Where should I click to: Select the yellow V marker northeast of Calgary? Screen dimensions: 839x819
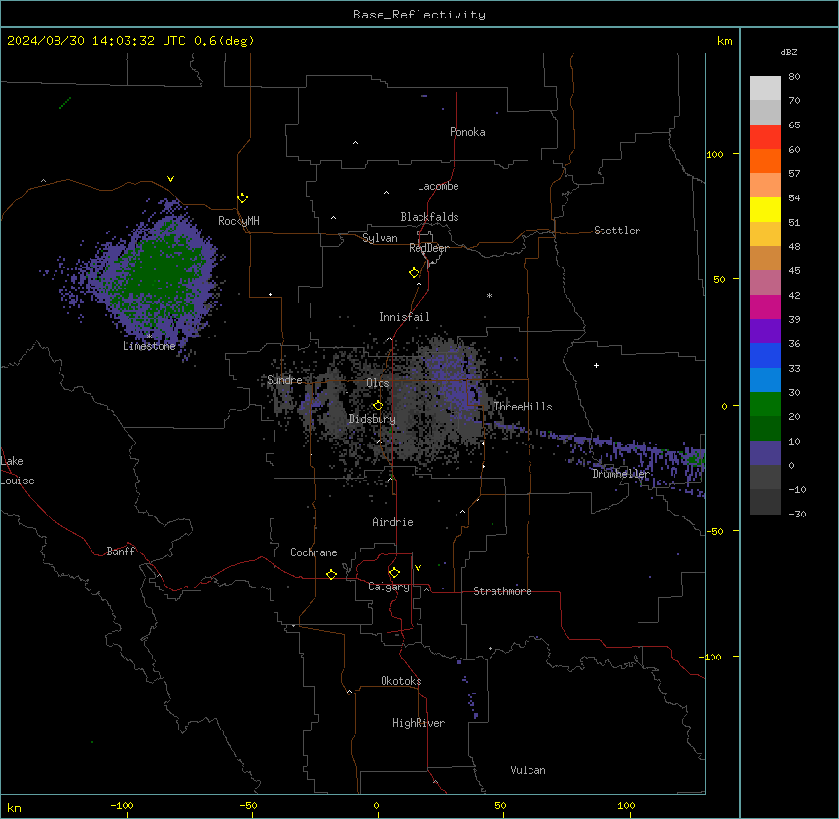click(418, 568)
